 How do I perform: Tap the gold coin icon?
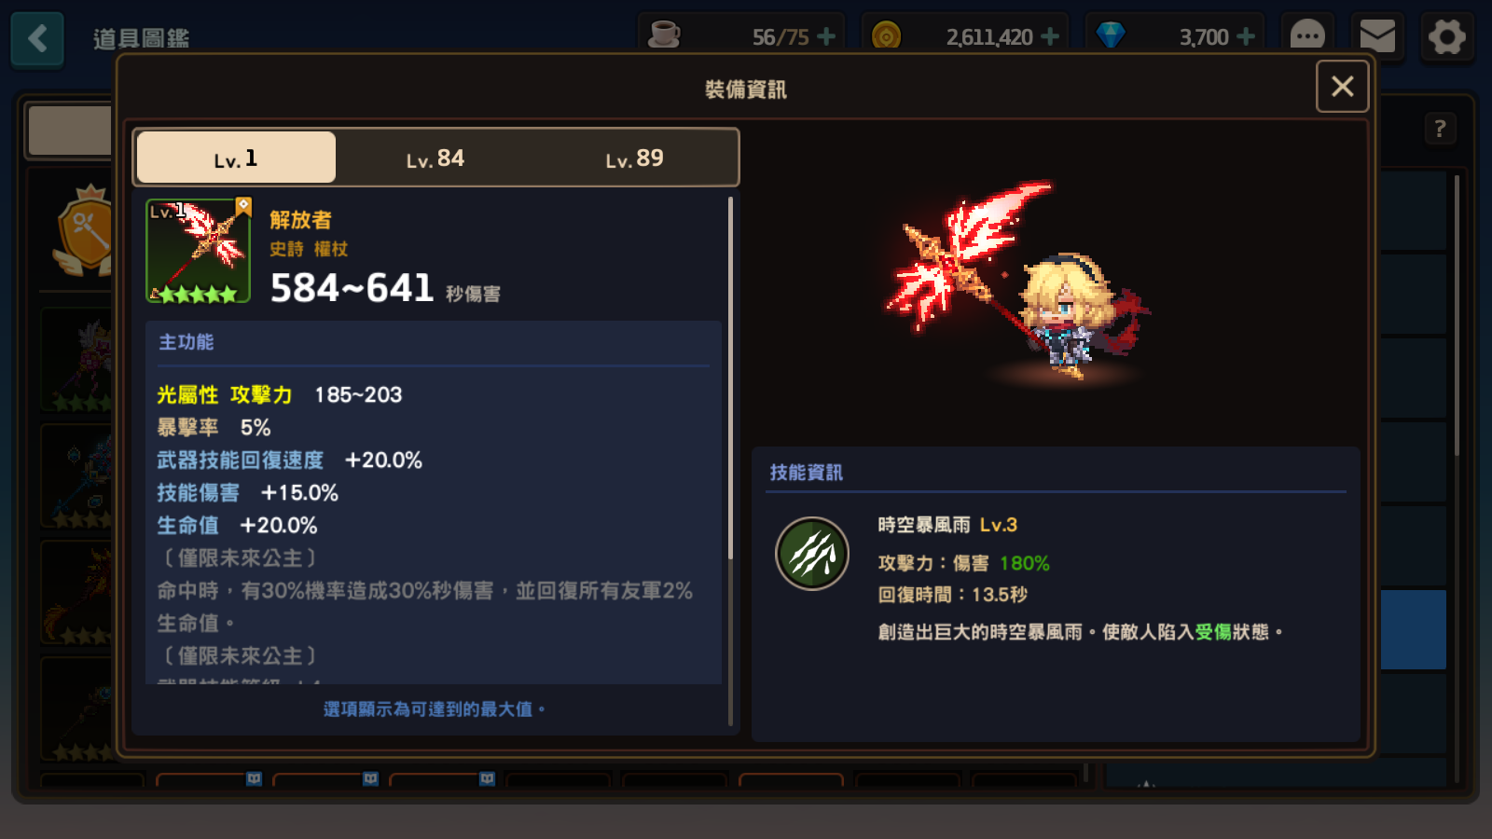(886, 36)
